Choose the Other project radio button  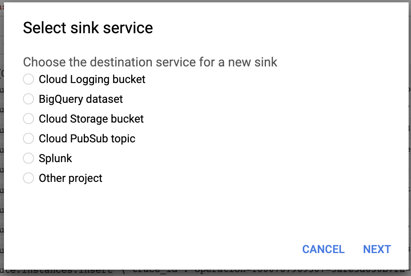28,178
